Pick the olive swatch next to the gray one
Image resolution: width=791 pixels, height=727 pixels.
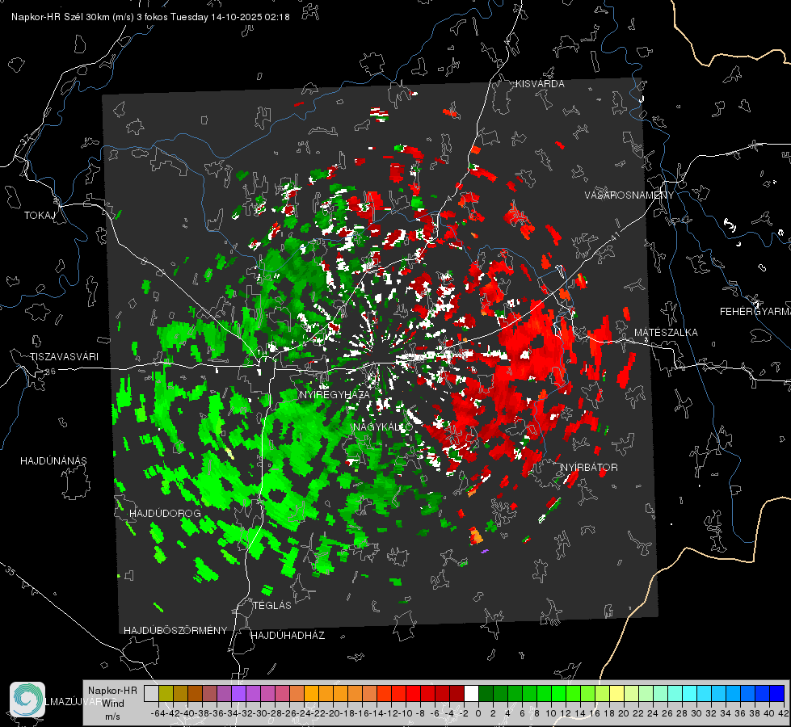[x=166, y=693]
